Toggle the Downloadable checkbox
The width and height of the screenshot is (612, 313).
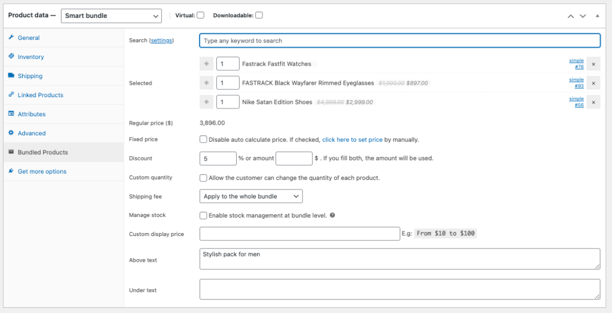[x=259, y=15]
